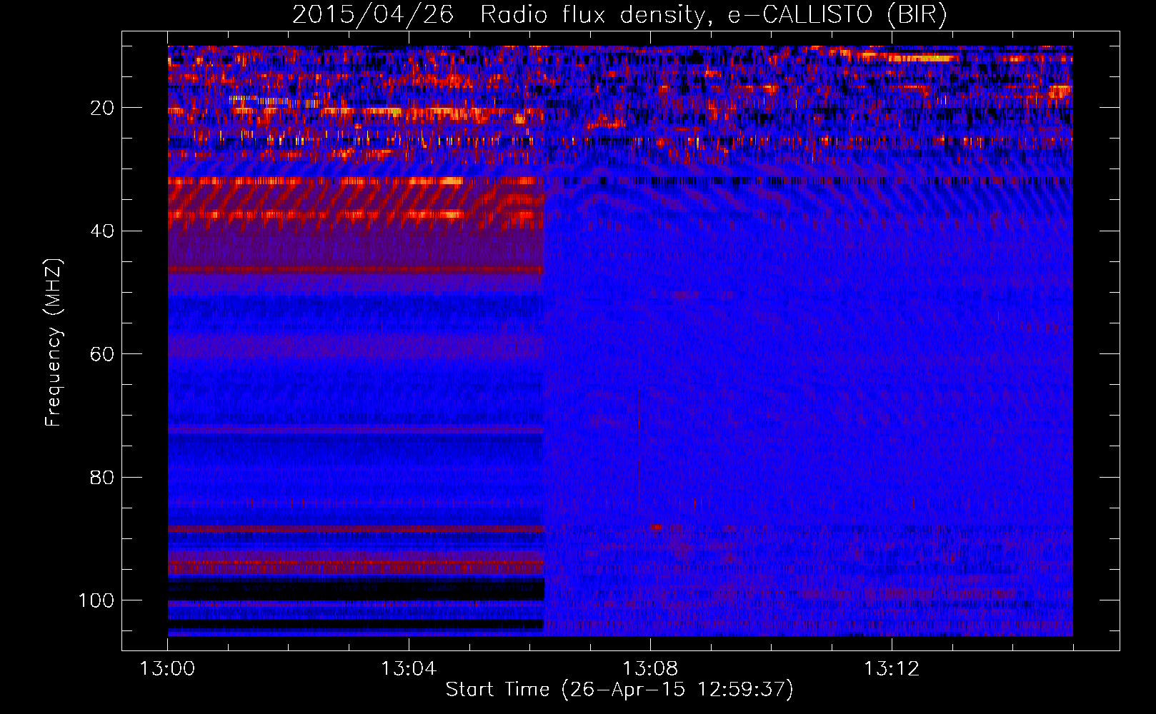Click the 'Start Time (26-Apr-15 12:59:37)' label

(x=619, y=690)
